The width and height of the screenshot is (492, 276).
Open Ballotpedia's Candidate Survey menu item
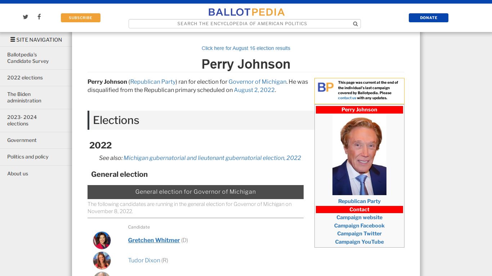click(36, 58)
